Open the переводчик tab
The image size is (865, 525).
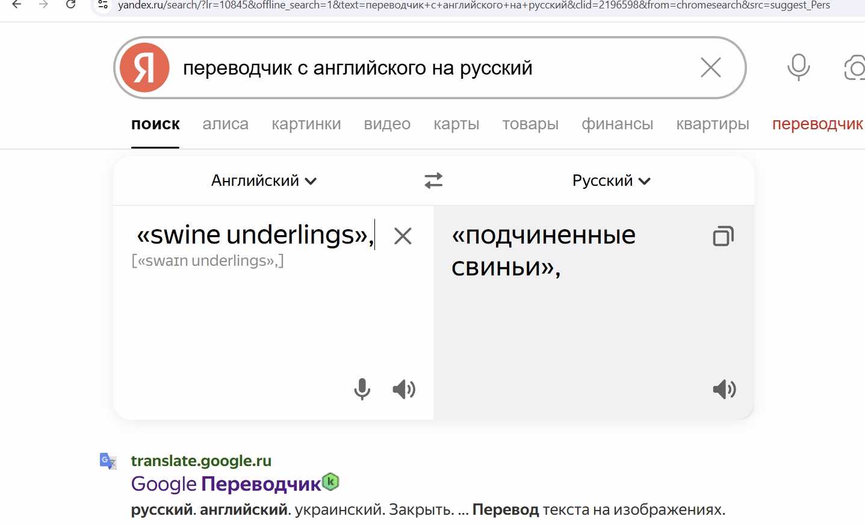coord(817,124)
